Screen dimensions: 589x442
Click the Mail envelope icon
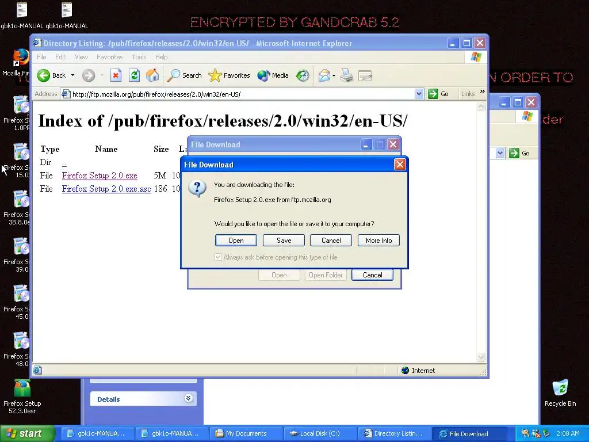click(x=324, y=75)
